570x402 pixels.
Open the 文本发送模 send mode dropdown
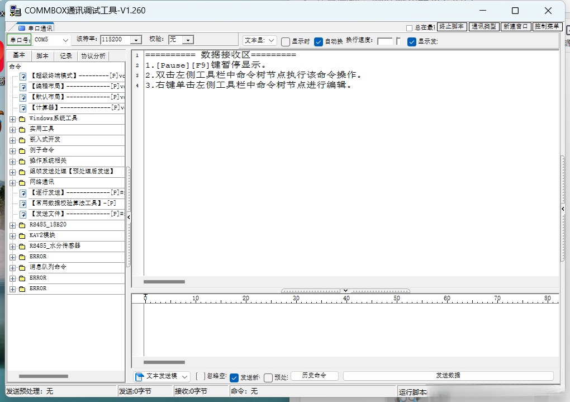pos(184,376)
